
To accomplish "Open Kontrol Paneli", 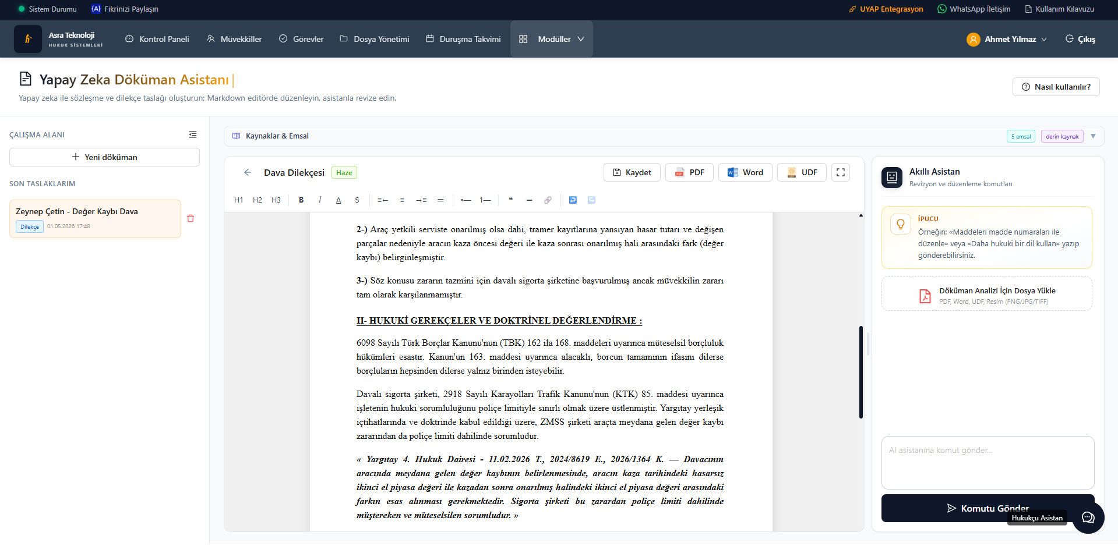I will coord(157,39).
